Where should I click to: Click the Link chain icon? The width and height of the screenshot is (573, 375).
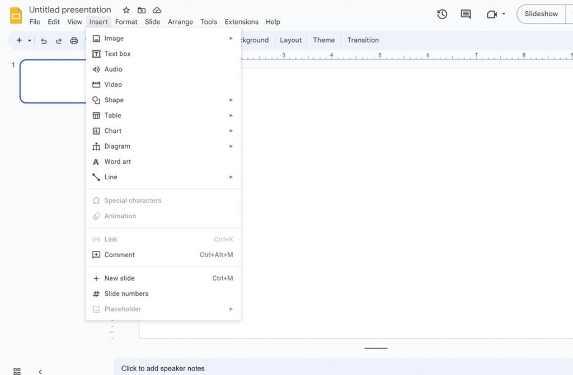point(96,240)
